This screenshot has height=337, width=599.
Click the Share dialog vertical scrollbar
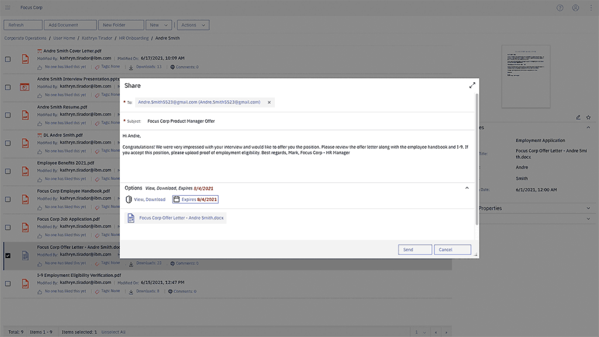click(476, 159)
